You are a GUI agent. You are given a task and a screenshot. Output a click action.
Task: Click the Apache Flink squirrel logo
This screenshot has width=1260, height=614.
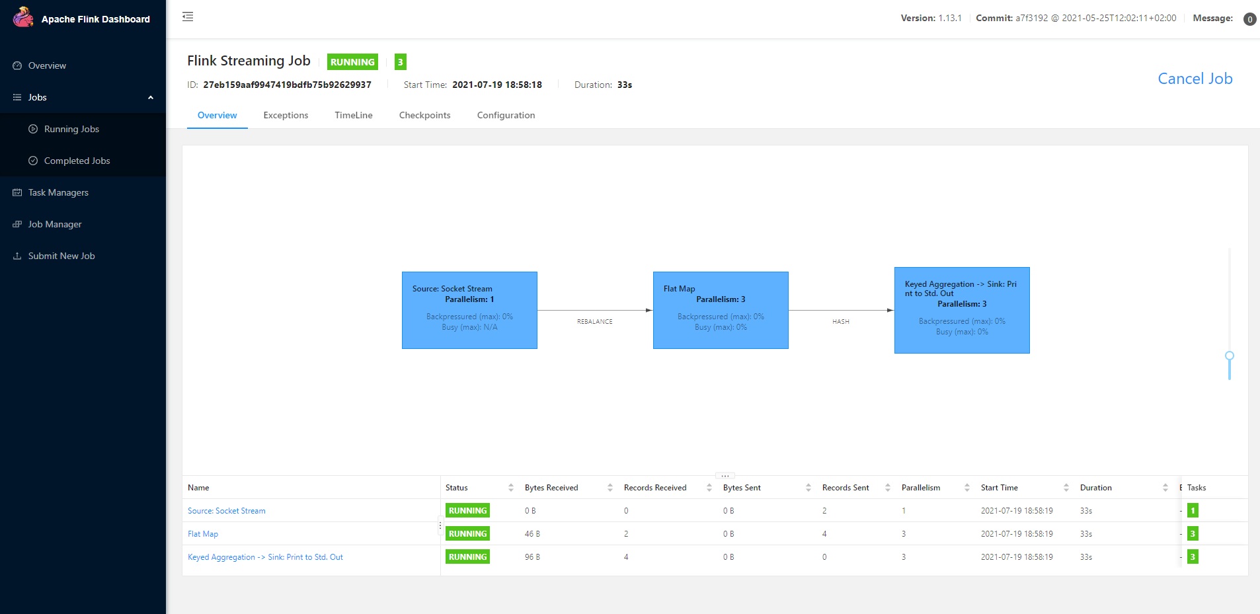(x=23, y=17)
